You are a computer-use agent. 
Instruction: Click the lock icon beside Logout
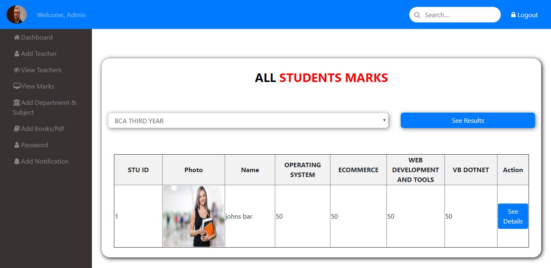(513, 15)
